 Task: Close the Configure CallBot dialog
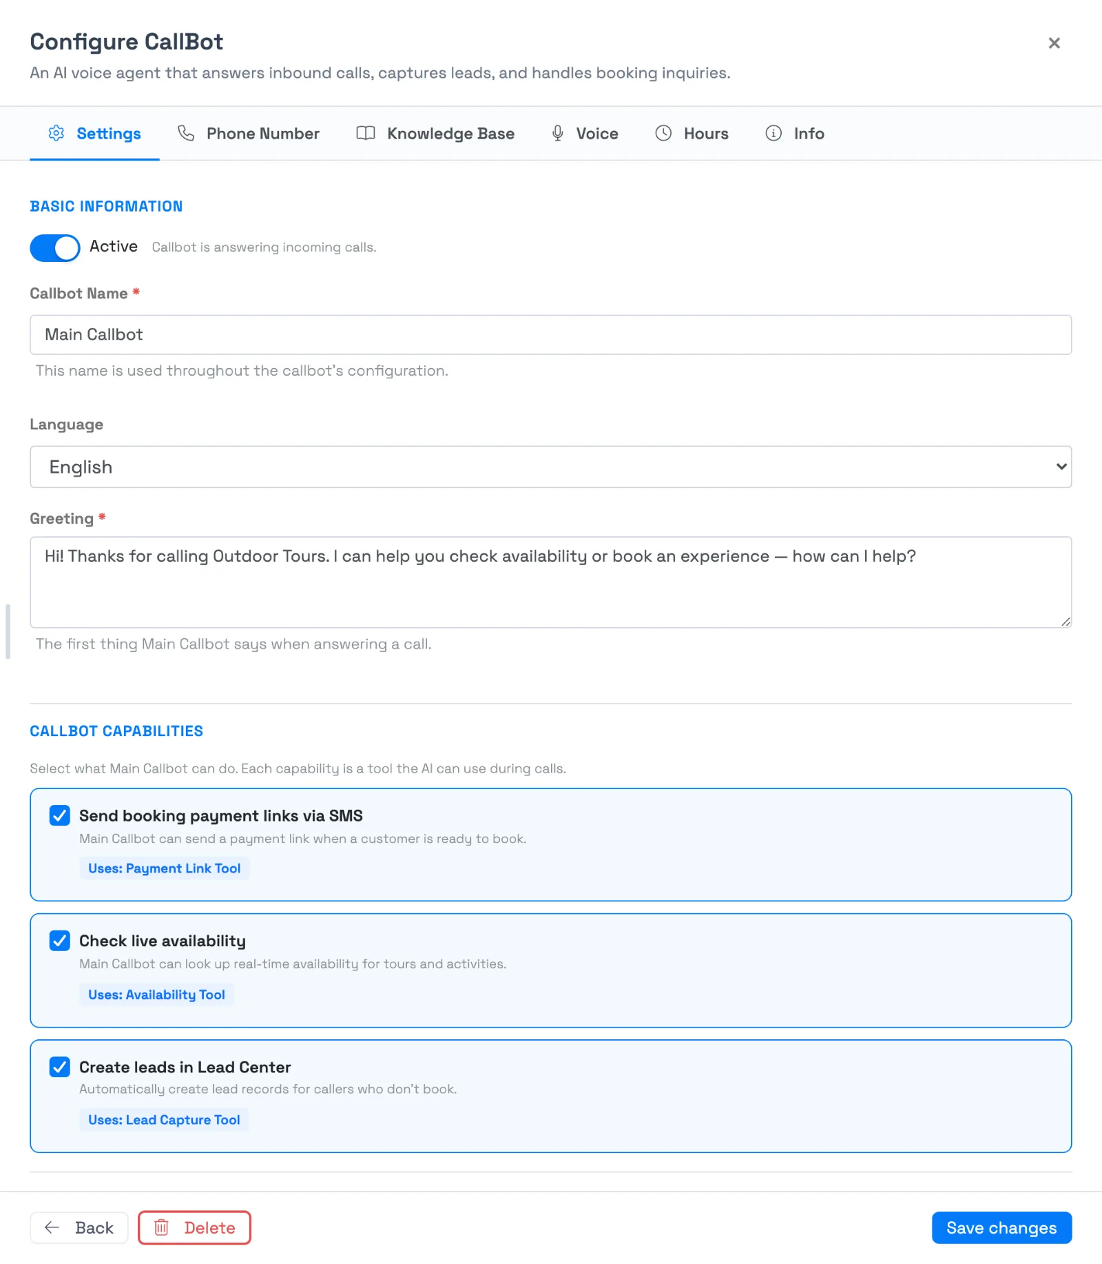1054,43
